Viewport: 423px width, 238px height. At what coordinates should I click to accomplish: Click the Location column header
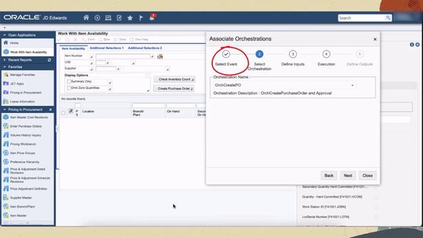coord(88,111)
